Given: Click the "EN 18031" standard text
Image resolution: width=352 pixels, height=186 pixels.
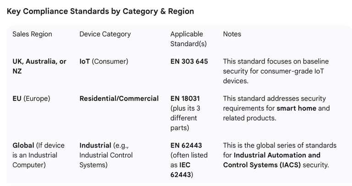Looking at the screenshot, I should click(x=185, y=98).
